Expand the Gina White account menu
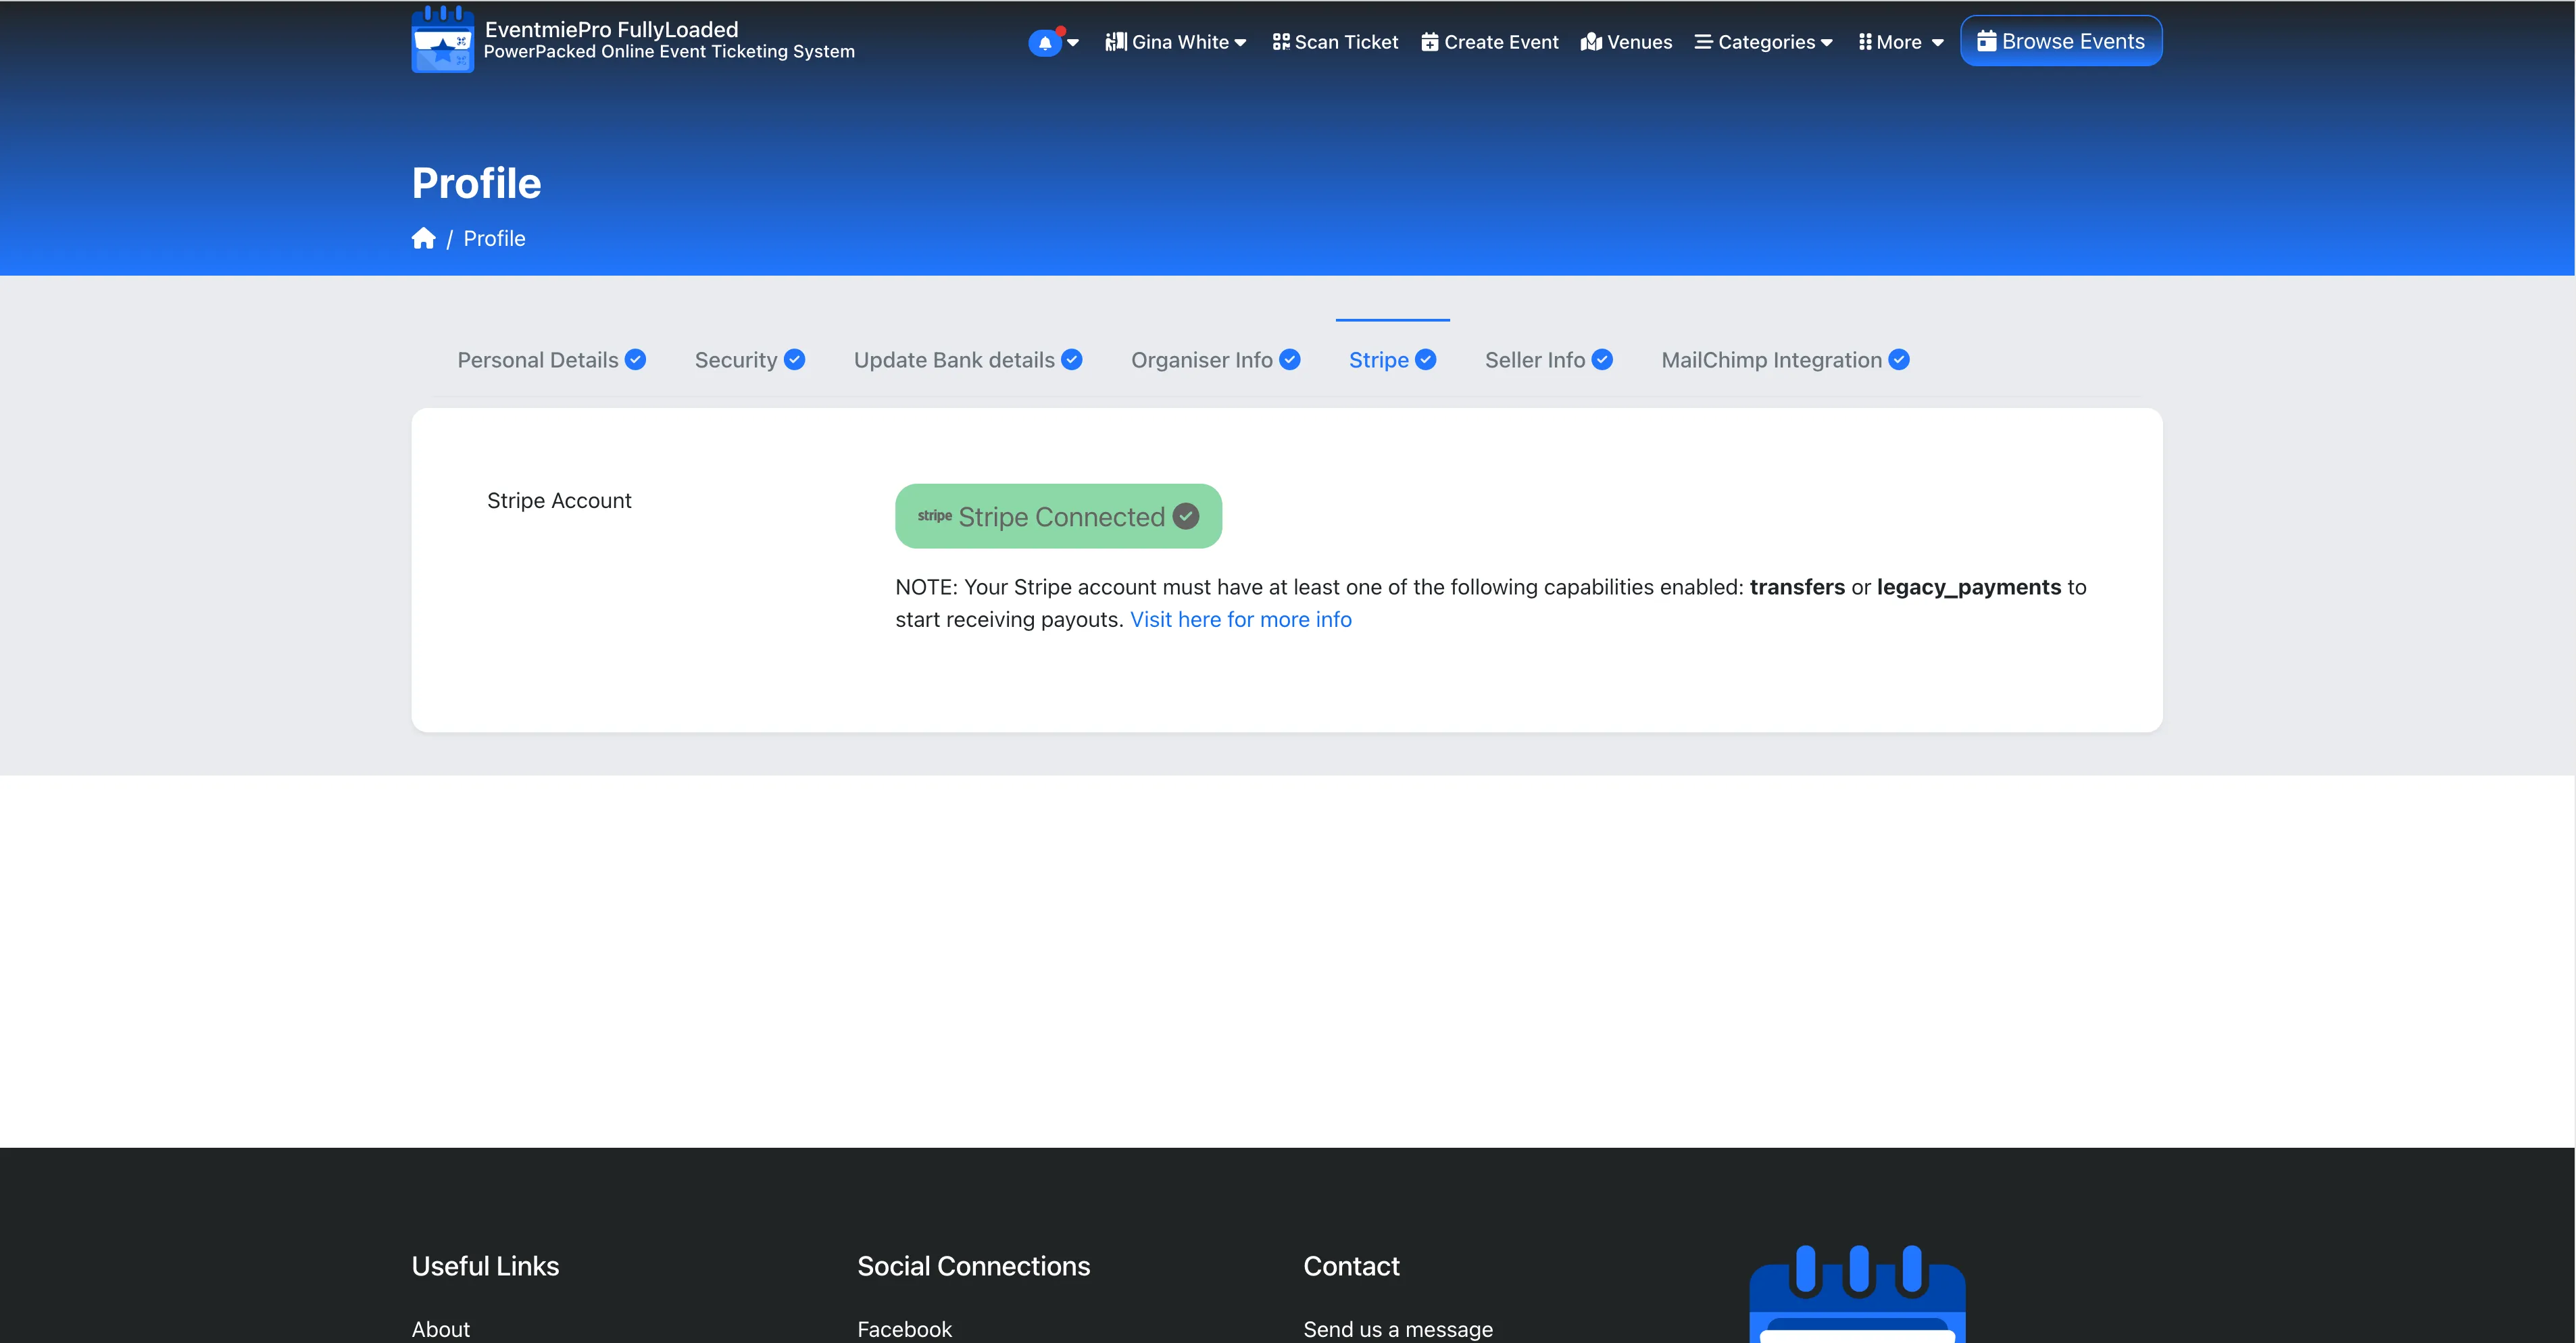The width and height of the screenshot is (2576, 1343). coord(1176,42)
